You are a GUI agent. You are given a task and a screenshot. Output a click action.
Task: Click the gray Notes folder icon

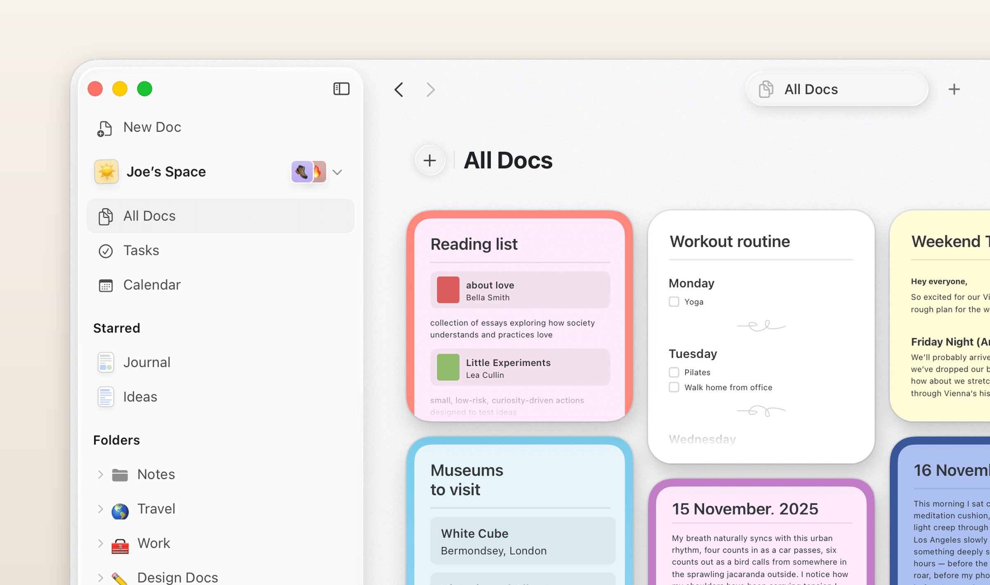click(120, 475)
